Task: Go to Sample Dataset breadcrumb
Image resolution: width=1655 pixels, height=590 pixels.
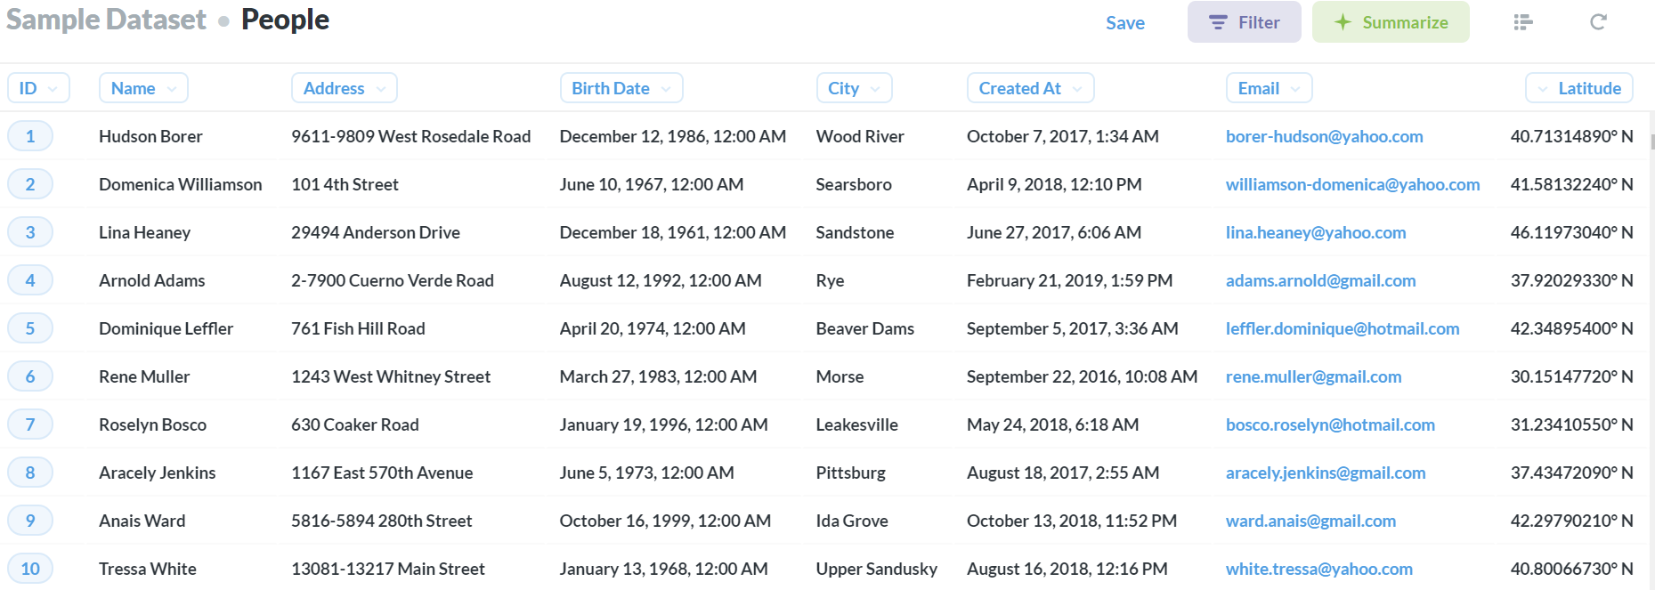Action: click(106, 20)
